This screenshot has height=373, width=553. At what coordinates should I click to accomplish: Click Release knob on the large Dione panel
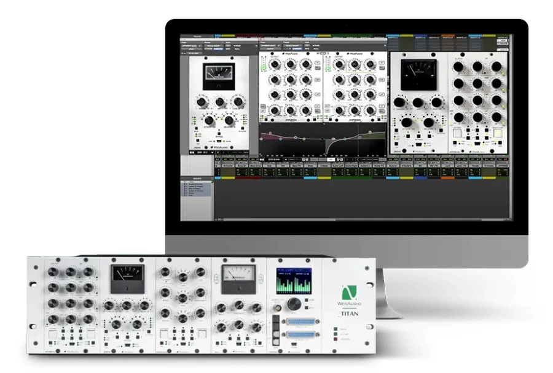click(428, 122)
